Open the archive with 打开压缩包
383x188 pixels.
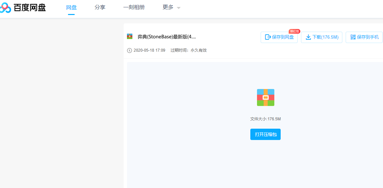point(266,134)
